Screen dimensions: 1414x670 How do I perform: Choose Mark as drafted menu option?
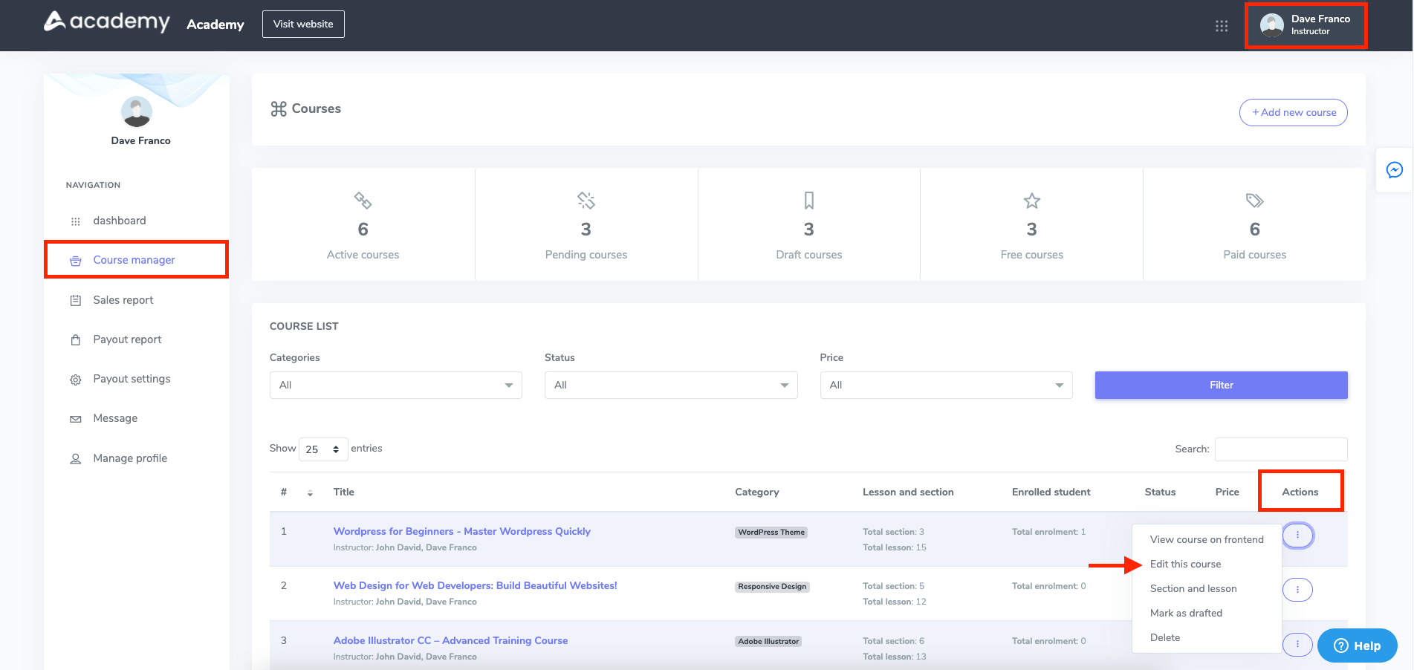point(1186,613)
